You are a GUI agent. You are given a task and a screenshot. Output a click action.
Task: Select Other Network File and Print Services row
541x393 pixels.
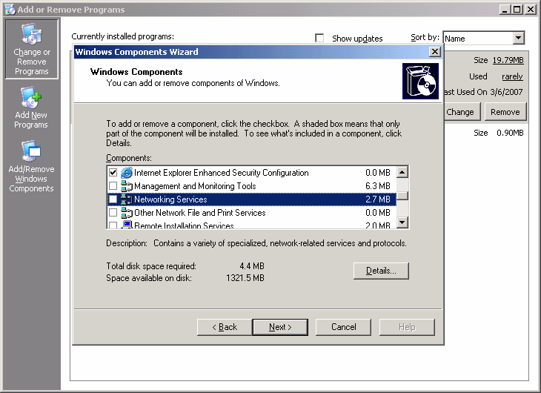coord(252,213)
